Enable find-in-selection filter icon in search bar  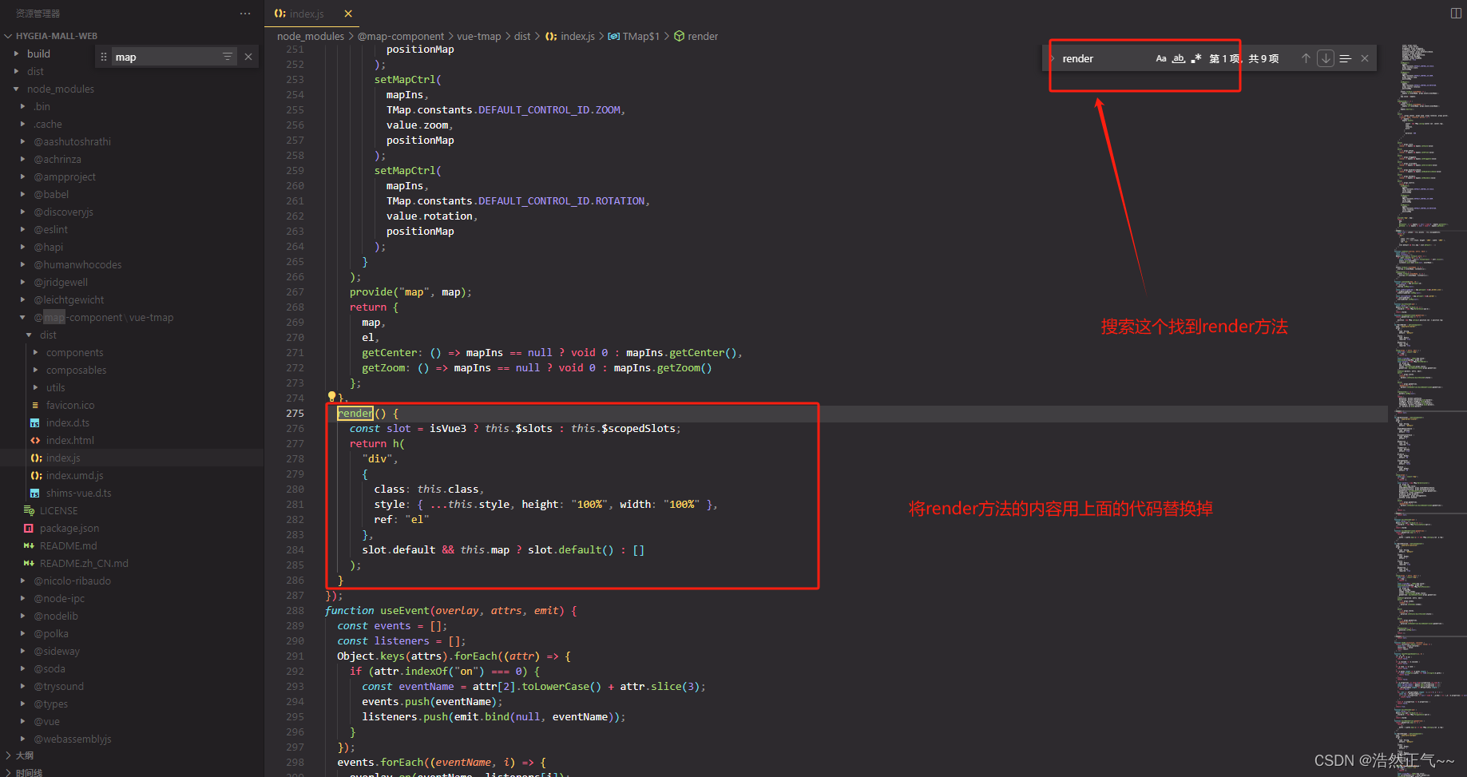click(1345, 57)
